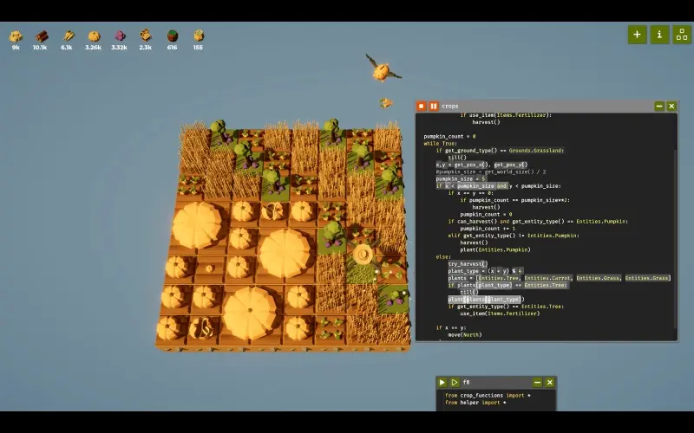Select the pumpkin resource icon
This screenshot has width=694, height=433.
pos(94,36)
